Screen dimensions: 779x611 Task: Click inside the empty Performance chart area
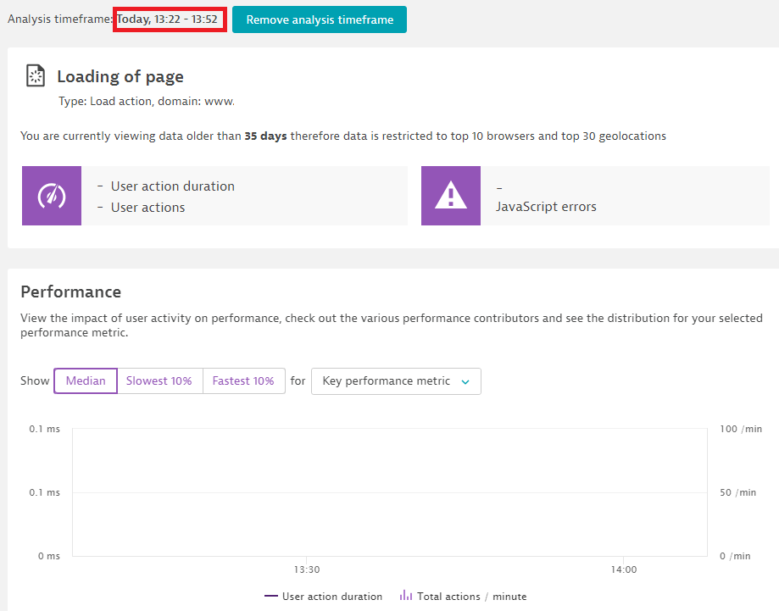389,492
